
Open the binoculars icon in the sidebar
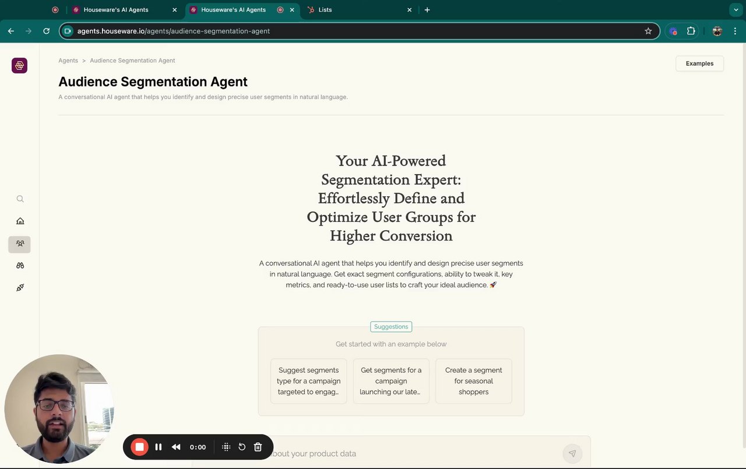20,266
